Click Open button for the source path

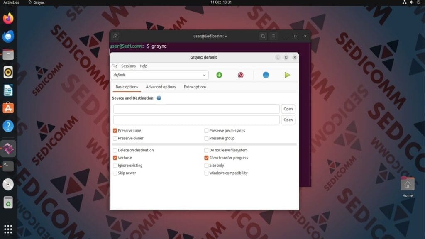pyautogui.click(x=288, y=109)
